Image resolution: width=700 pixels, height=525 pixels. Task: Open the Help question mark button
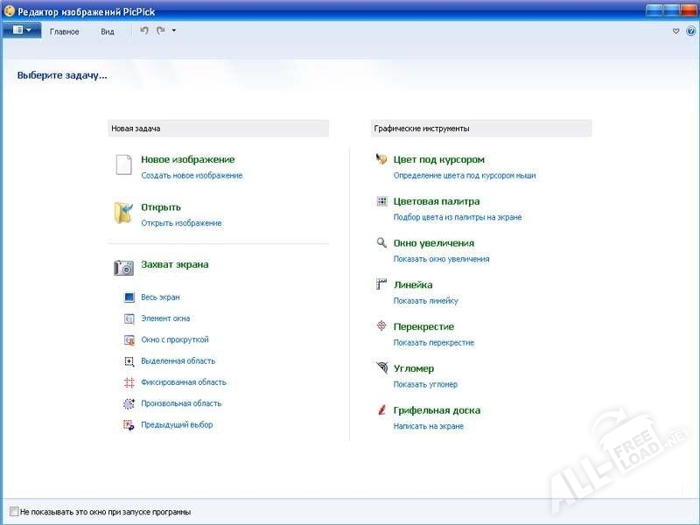pos(690,31)
